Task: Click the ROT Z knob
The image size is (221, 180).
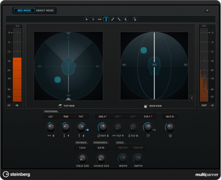Action: pos(103,127)
